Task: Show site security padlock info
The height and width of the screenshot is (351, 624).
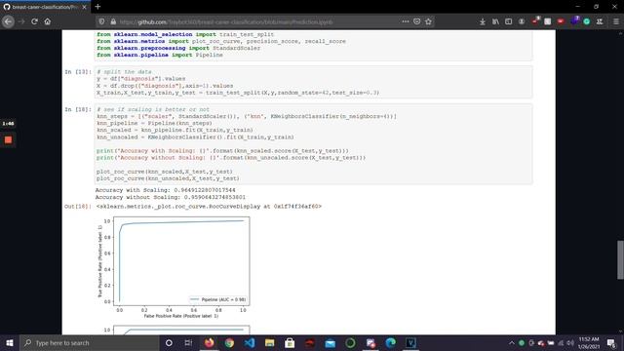Action: click(x=113, y=21)
